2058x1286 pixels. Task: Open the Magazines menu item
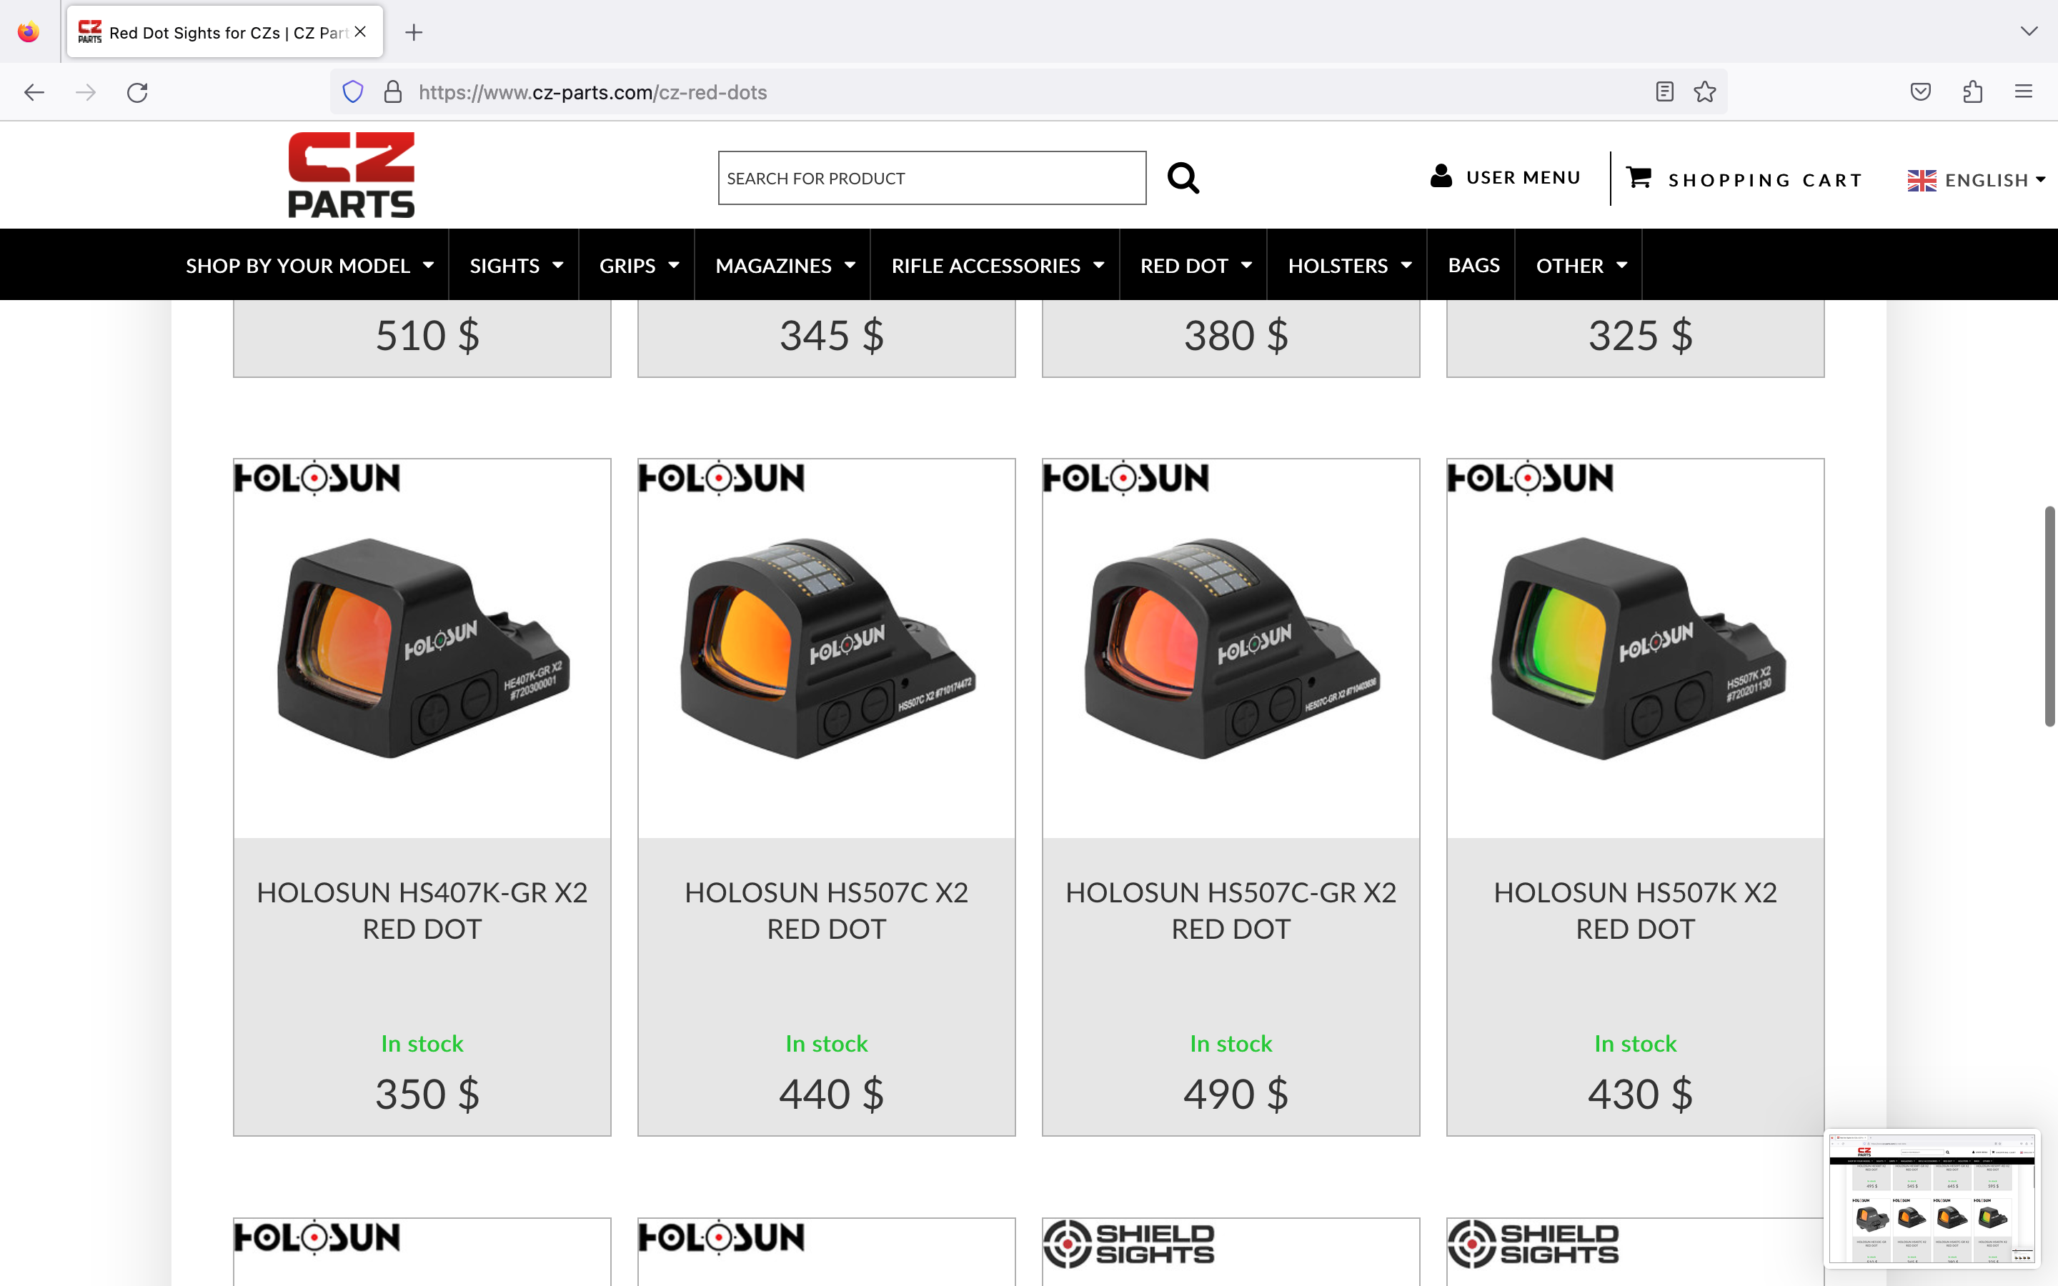(784, 265)
